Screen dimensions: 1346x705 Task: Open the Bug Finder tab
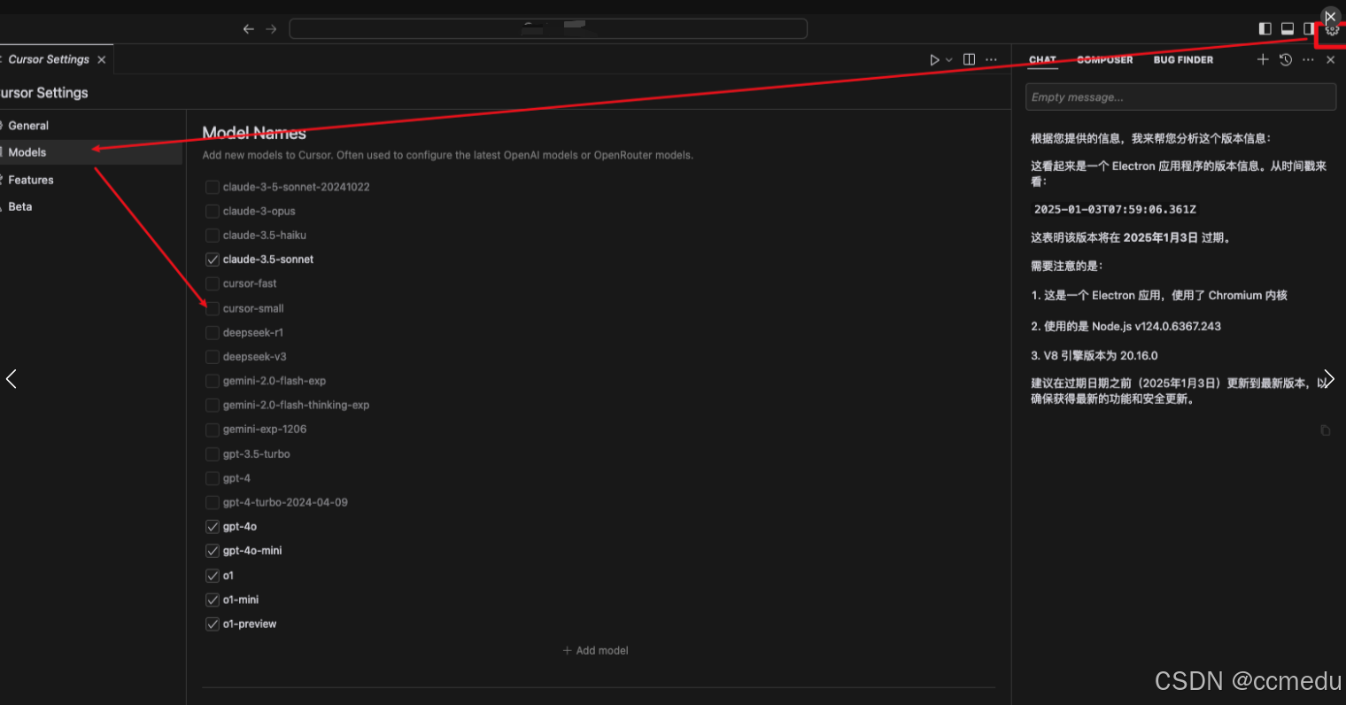[1183, 59]
